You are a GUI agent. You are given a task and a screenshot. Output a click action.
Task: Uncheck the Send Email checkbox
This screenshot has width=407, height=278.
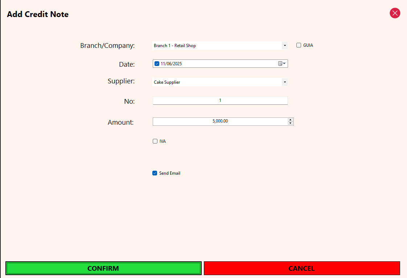click(x=155, y=173)
